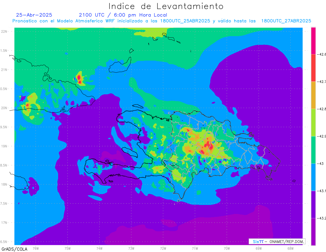Click the "73W" longitude label
The width and height of the screenshot is (326, 252).
[x=131, y=248]
